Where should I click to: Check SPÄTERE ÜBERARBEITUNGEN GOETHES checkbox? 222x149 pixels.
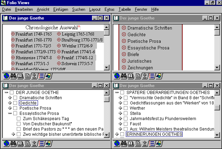pyautogui.click(x=122, y=93)
